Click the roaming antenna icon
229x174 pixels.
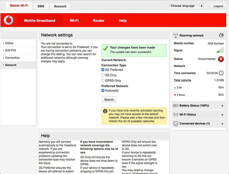(x=176, y=36)
